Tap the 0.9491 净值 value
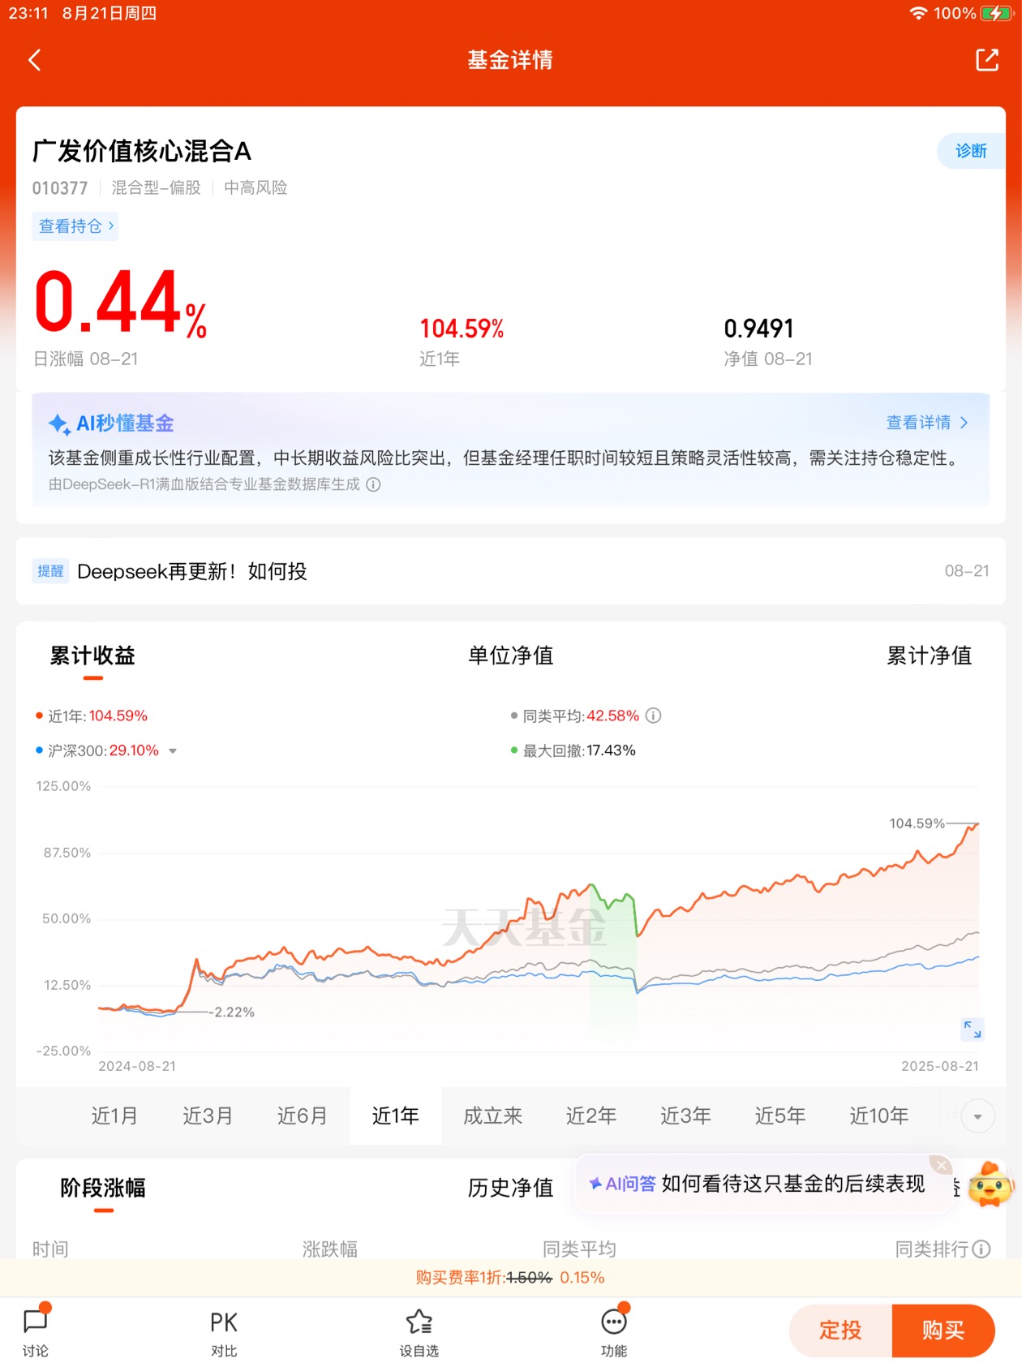Viewport: 1022px width, 1363px height. pyautogui.click(x=758, y=329)
